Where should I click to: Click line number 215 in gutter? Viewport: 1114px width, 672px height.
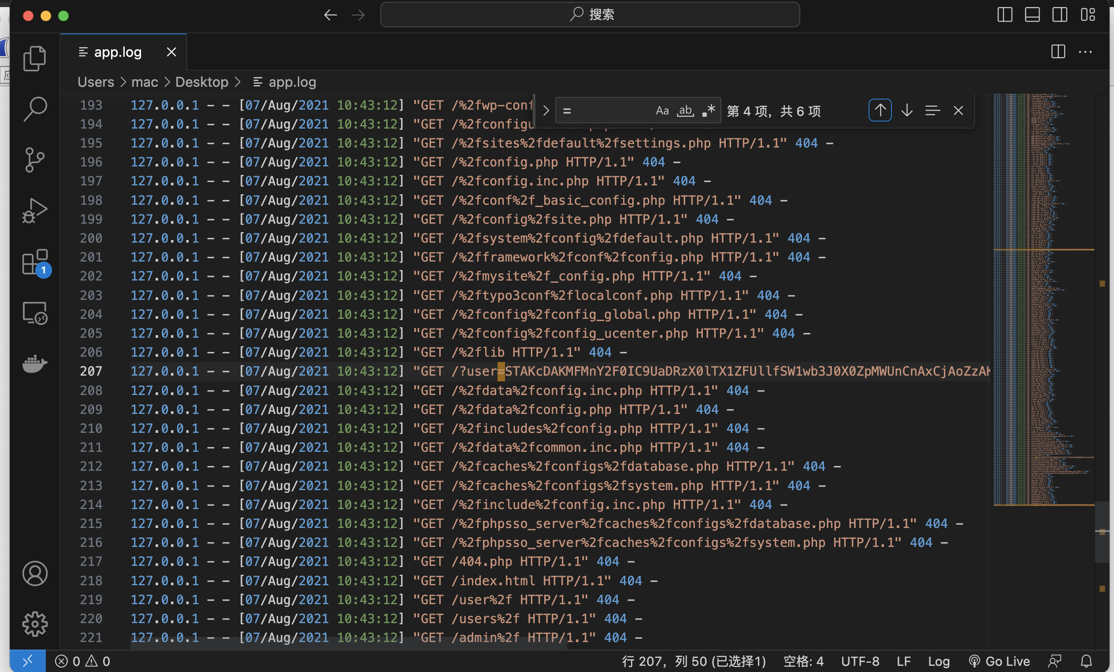tap(91, 523)
